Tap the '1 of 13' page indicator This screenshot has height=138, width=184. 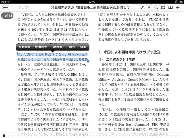coord(7,16)
